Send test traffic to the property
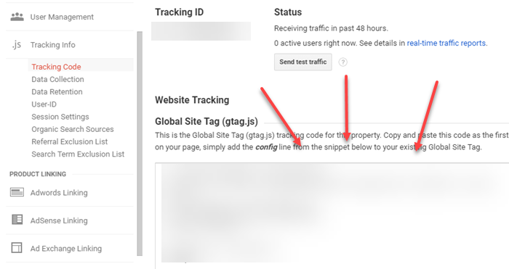Viewport: 509px width, 269px height. point(303,62)
